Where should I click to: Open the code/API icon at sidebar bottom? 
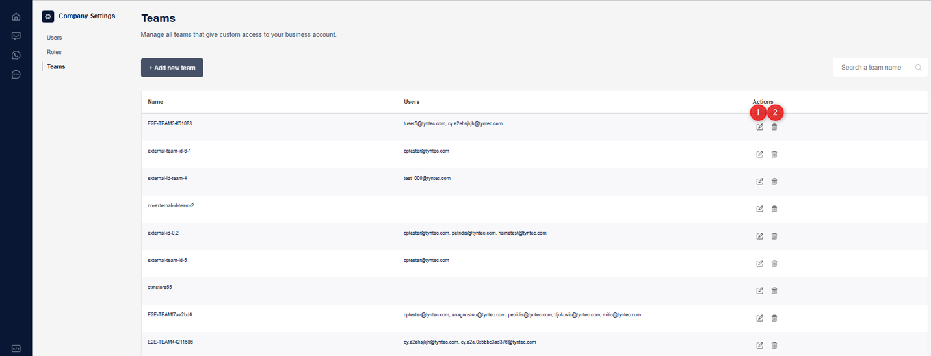(x=16, y=348)
